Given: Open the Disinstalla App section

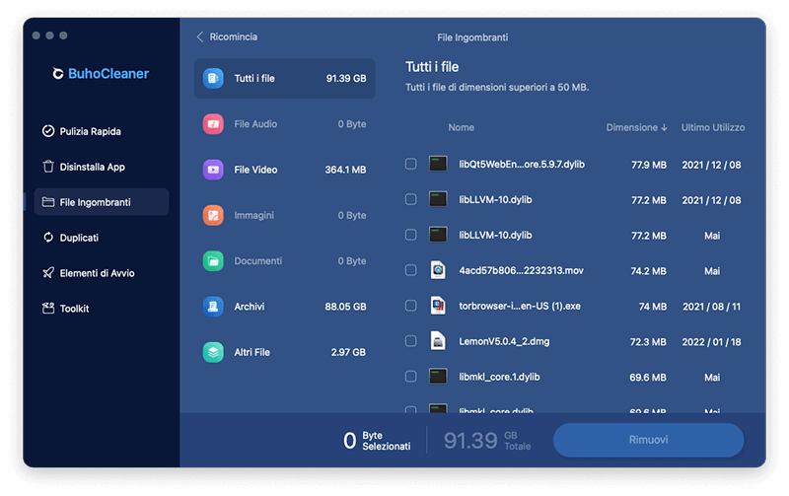Looking at the screenshot, I should point(102,167).
